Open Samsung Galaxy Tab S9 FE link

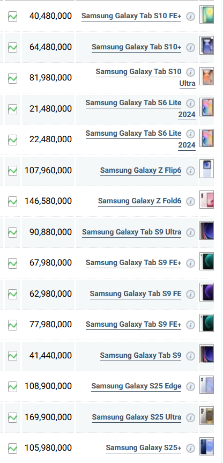[136, 294]
